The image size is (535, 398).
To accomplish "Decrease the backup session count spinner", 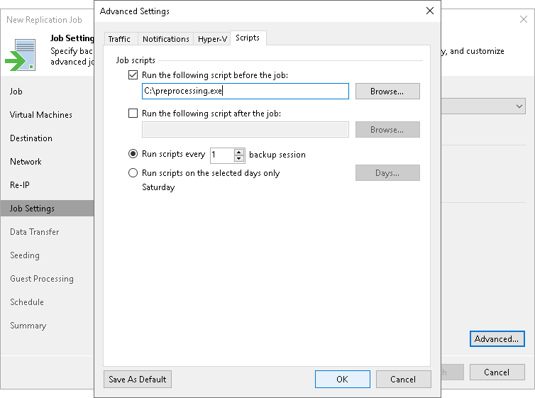I will 239,159.
